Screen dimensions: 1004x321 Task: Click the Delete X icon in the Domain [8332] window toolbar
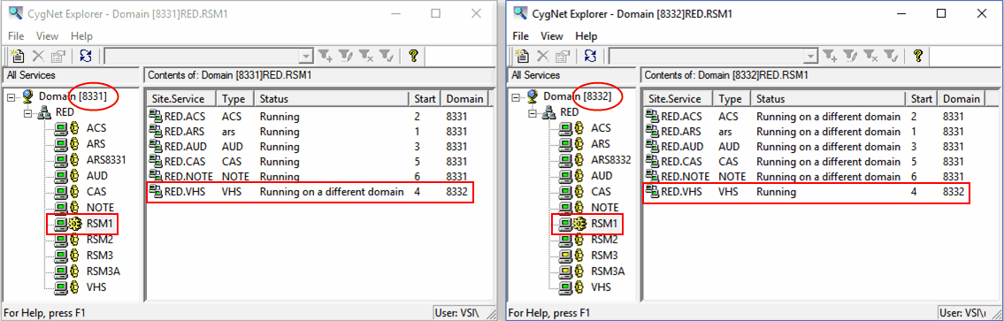click(x=542, y=56)
